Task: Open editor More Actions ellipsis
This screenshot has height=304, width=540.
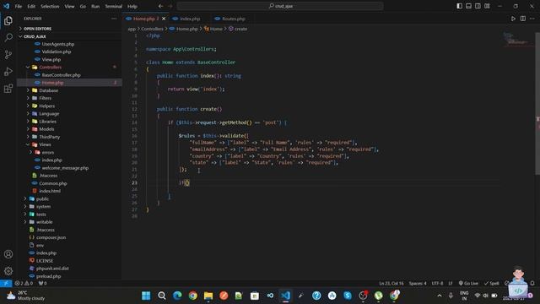Action: point(532,19)
